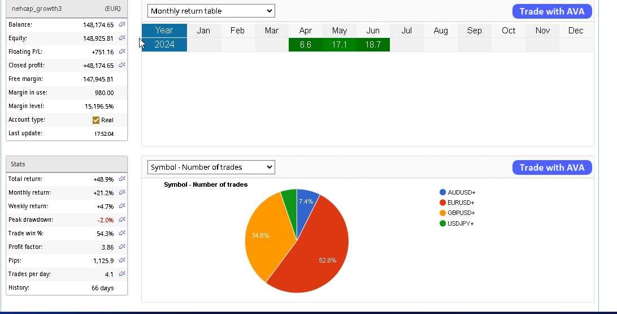Click the USDJPY+ green legend marker
Screen dimensions: 617x314
coord(443,223)
